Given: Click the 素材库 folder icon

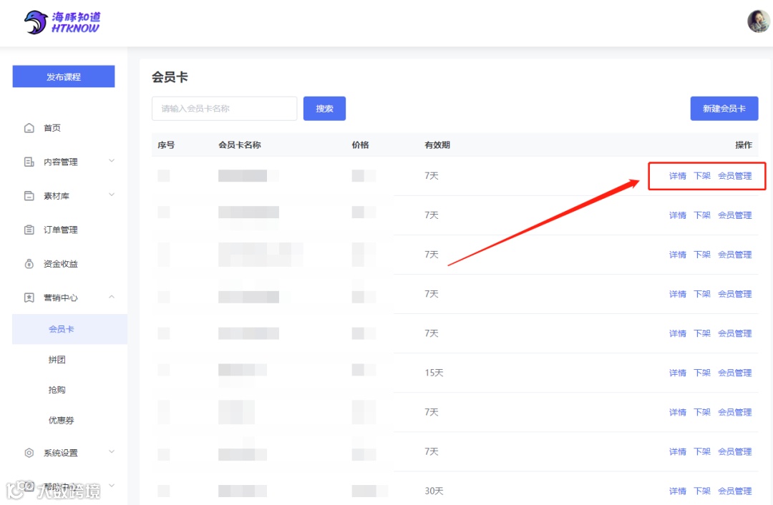Looking at the screenshot, I should click(x=29, y=195).
